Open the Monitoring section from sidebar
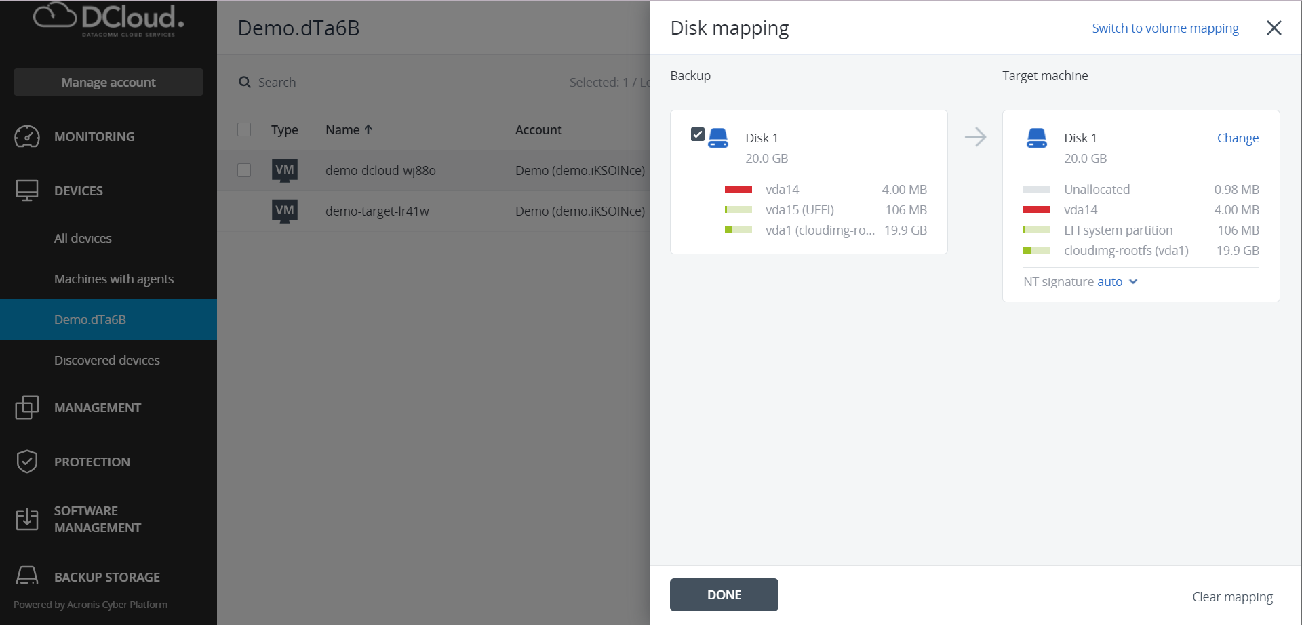Viewport: 1302px width, 625px height. 27,136
